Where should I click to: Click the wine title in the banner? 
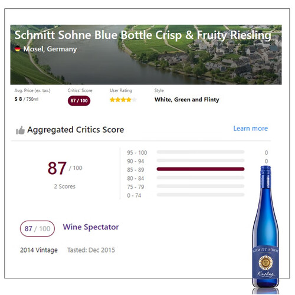(x=143, y=35)
